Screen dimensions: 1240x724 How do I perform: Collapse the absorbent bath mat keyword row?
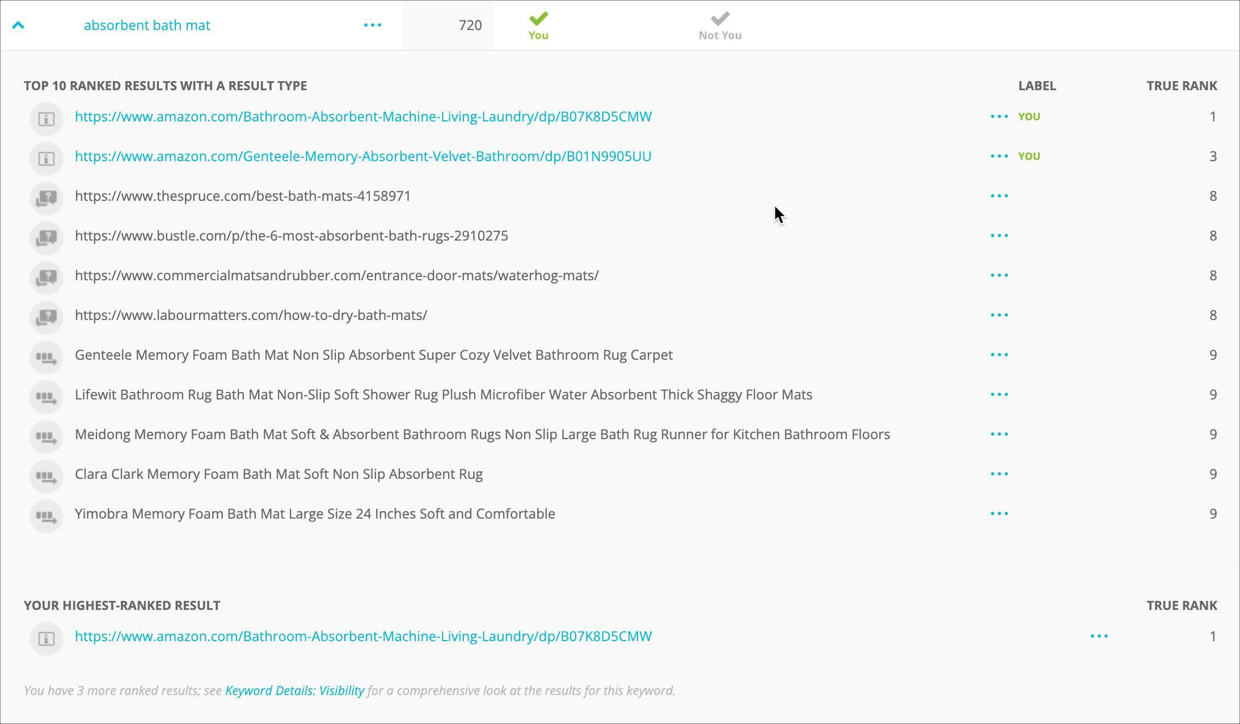click(x=18, y=25)
